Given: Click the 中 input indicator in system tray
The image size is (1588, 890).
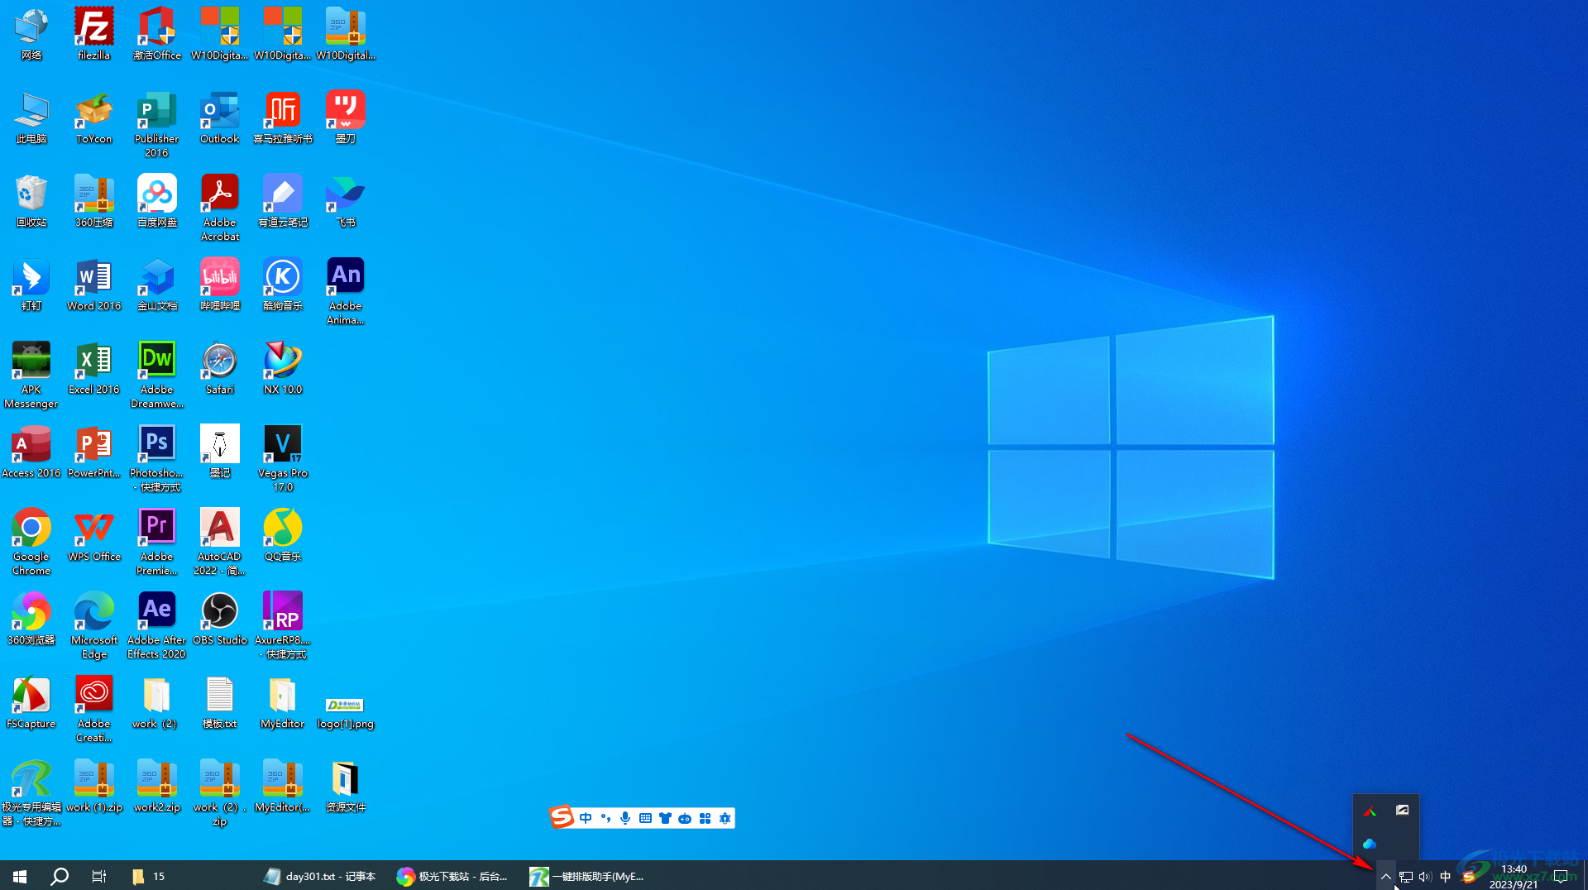Looking at the screenshot, I should coord(1445,876).
